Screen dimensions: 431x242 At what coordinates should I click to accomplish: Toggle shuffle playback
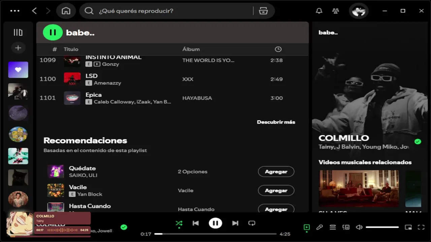179,223
